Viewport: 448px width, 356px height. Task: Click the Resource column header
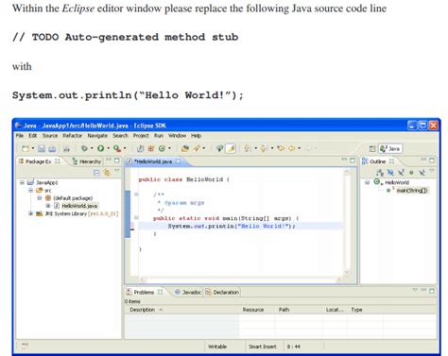click(257, 310)
